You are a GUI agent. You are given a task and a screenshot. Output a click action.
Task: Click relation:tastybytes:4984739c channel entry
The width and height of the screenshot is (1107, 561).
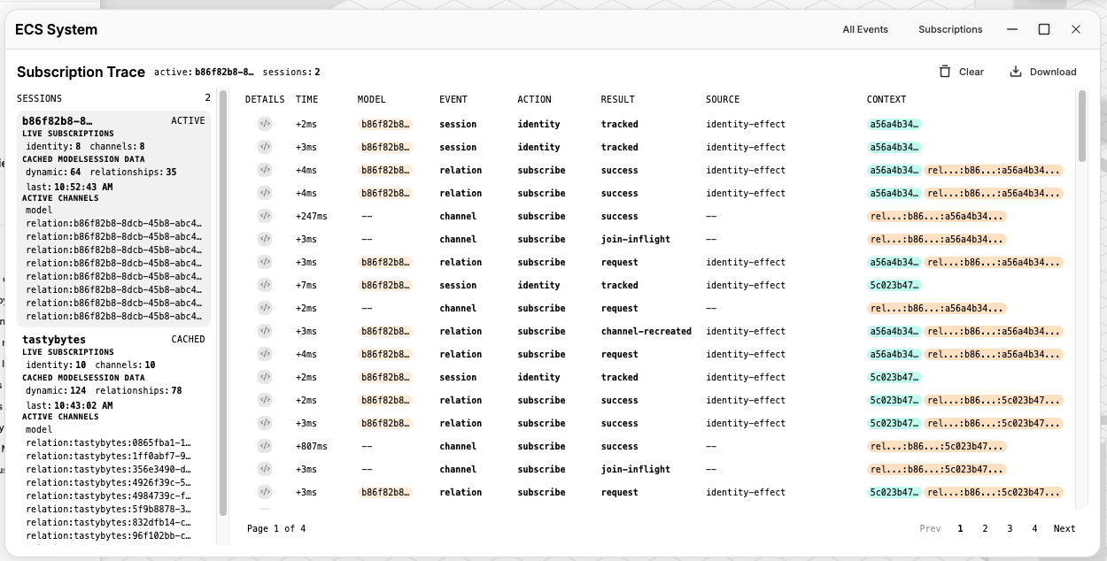click(x=109, y=496)
